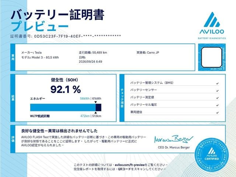Viewport: 236px width, 177px height.
Task: Click the QR code scan placeholder box
Action: 212,57
